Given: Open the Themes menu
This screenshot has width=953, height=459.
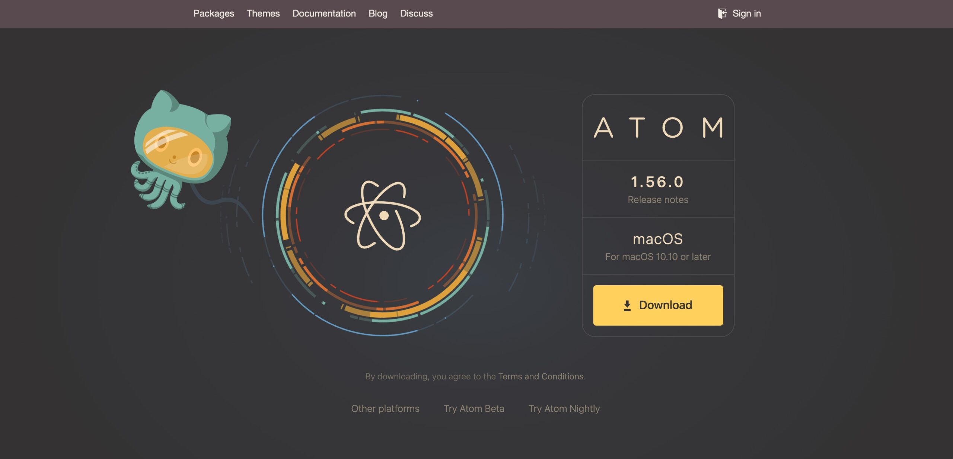Looking at the screenshot, I should coord(264,13).
